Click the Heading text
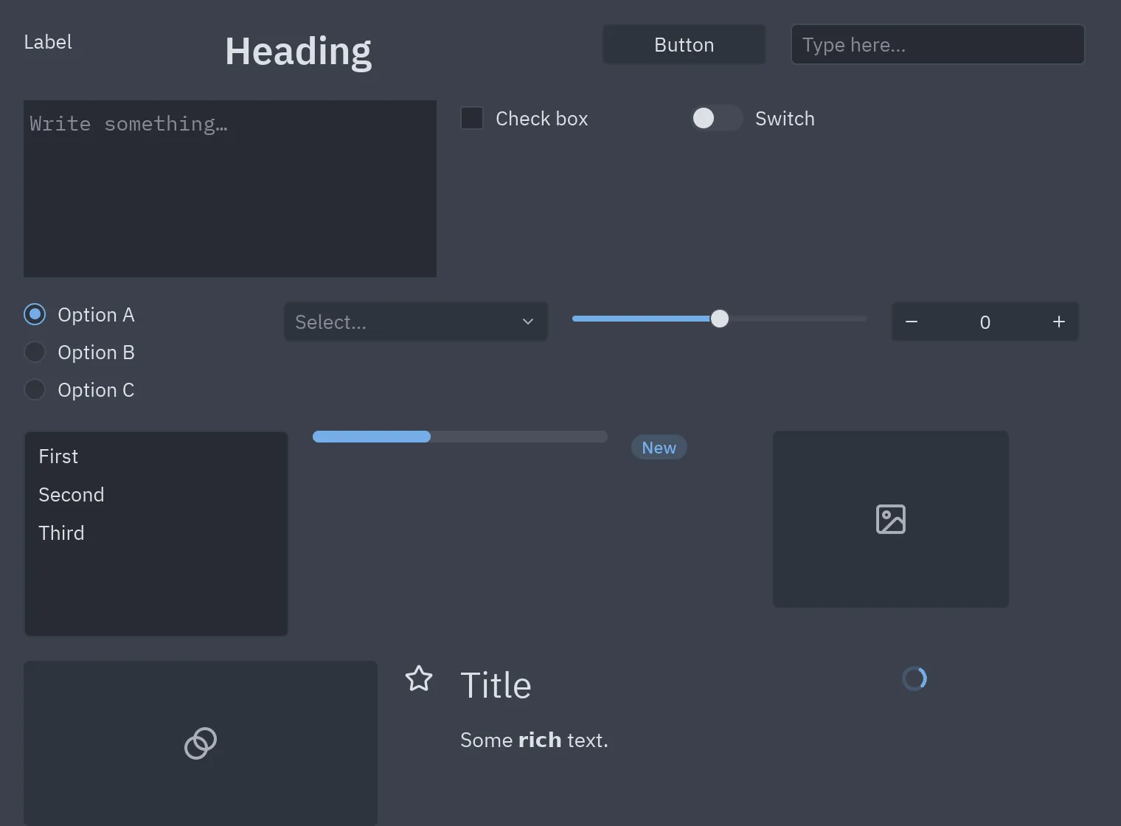 coord(298,52)
